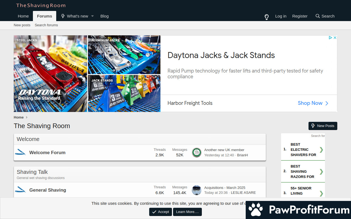Click arrow next to 55+ Senior Living

(321, 194)
